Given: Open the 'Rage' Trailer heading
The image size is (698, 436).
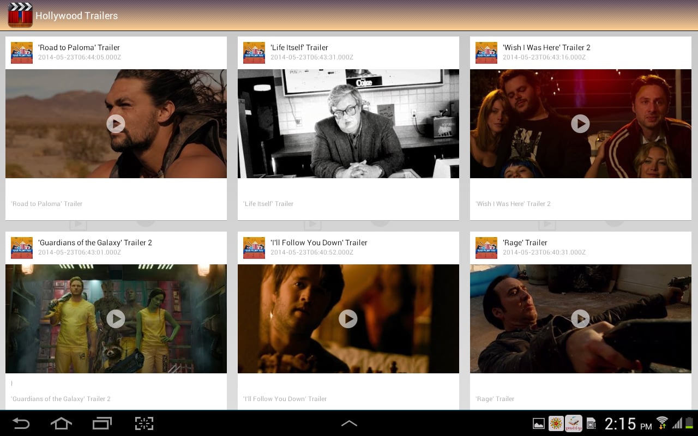Looking at the screenshot, I should point(525,243).
